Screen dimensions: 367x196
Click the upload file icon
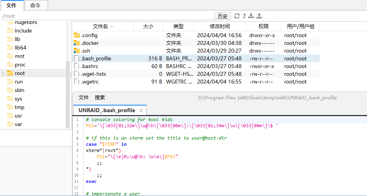259,16
